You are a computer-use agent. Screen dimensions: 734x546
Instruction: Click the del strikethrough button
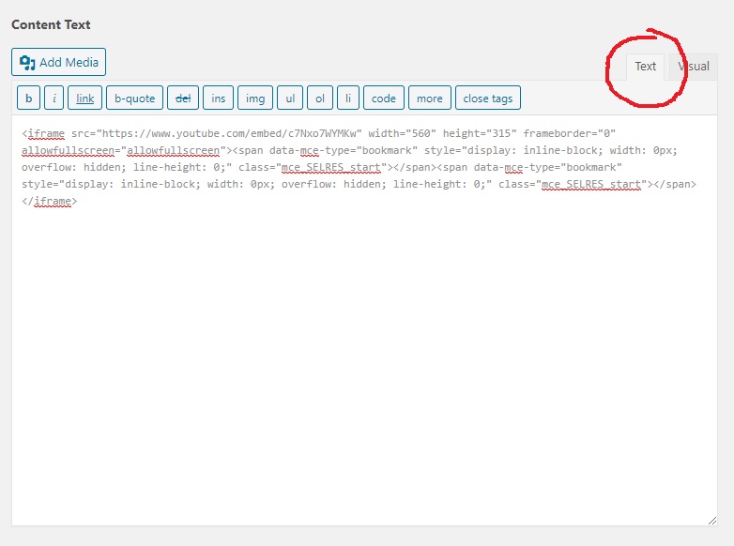183,99
